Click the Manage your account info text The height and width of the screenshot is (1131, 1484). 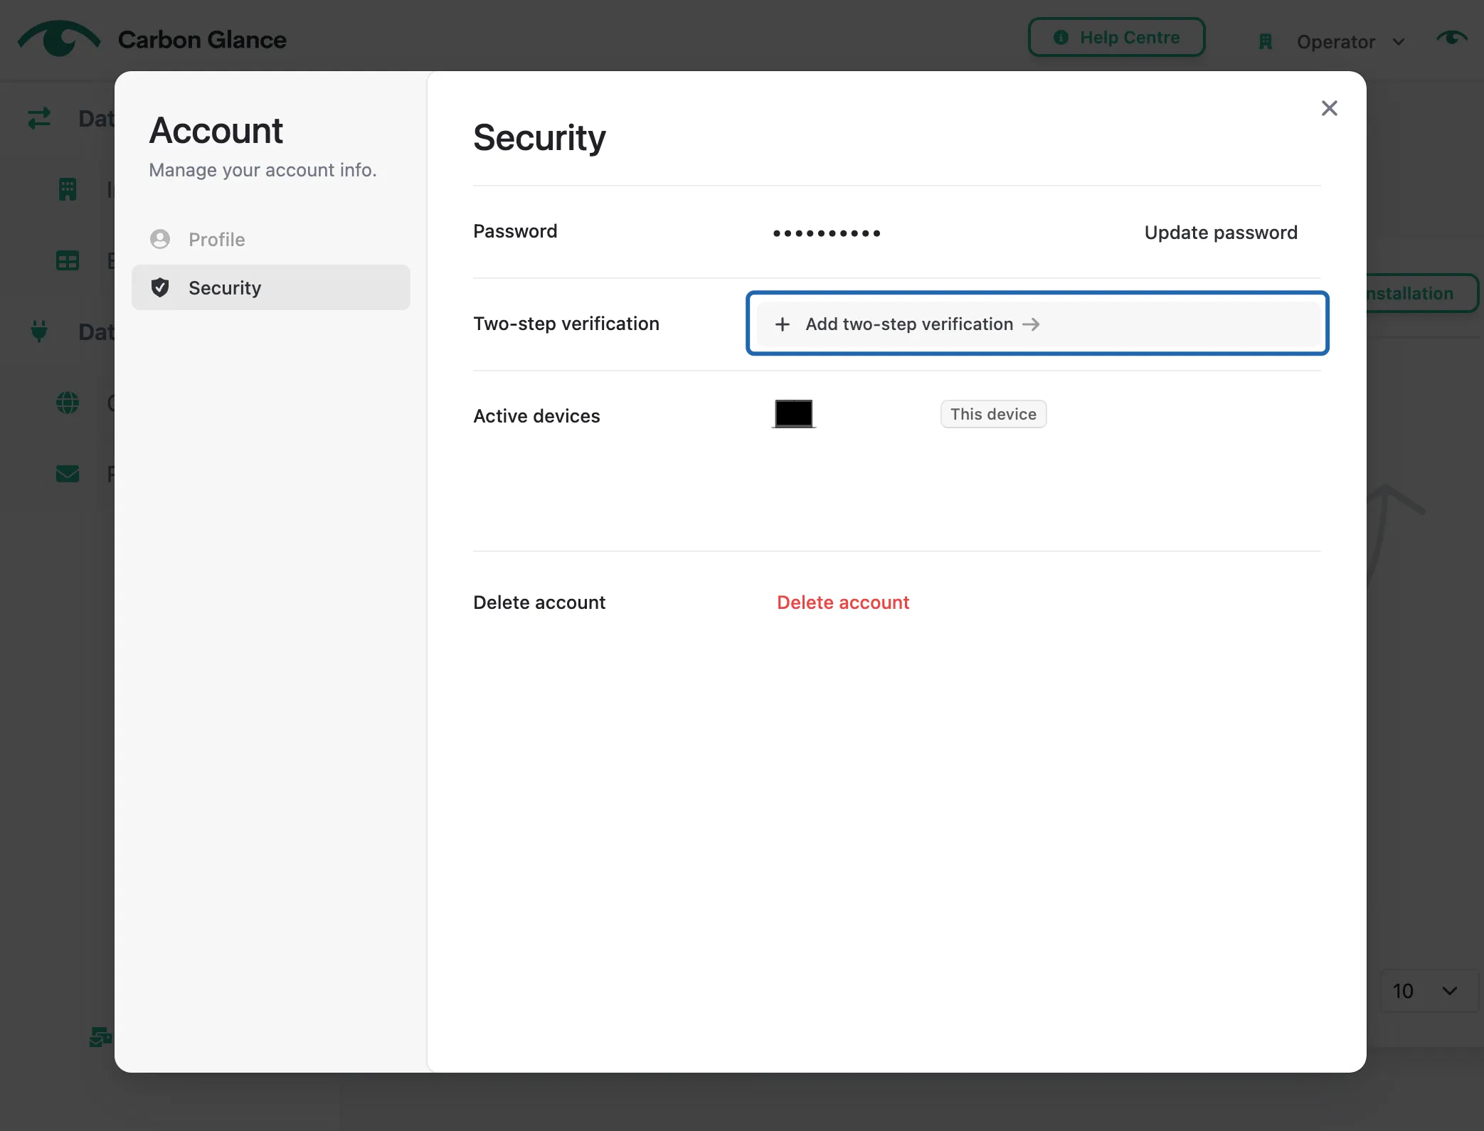[x=263, y=170]
